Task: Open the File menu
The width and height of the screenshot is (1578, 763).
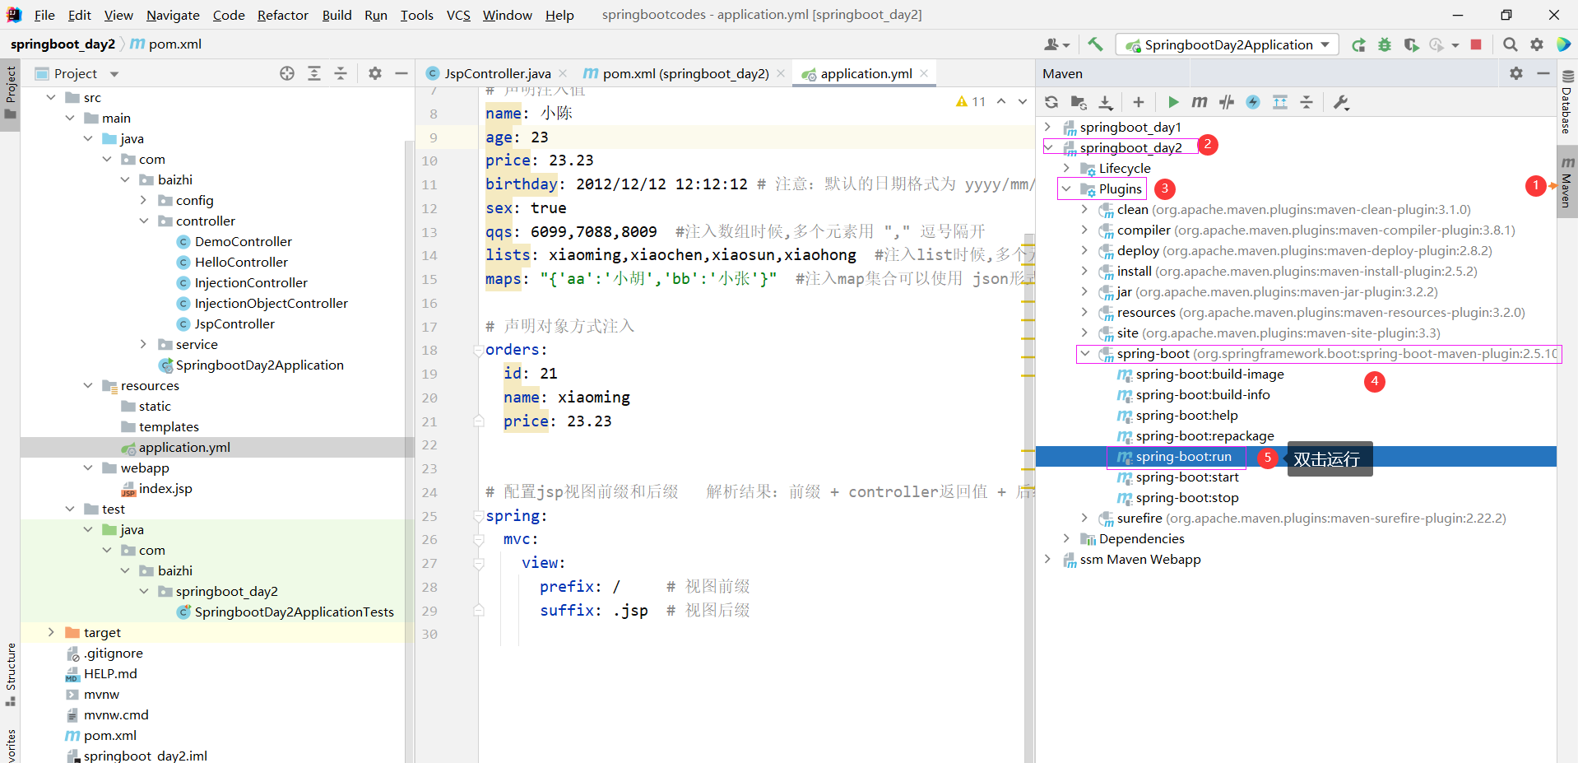Action: tap(44, 15)
